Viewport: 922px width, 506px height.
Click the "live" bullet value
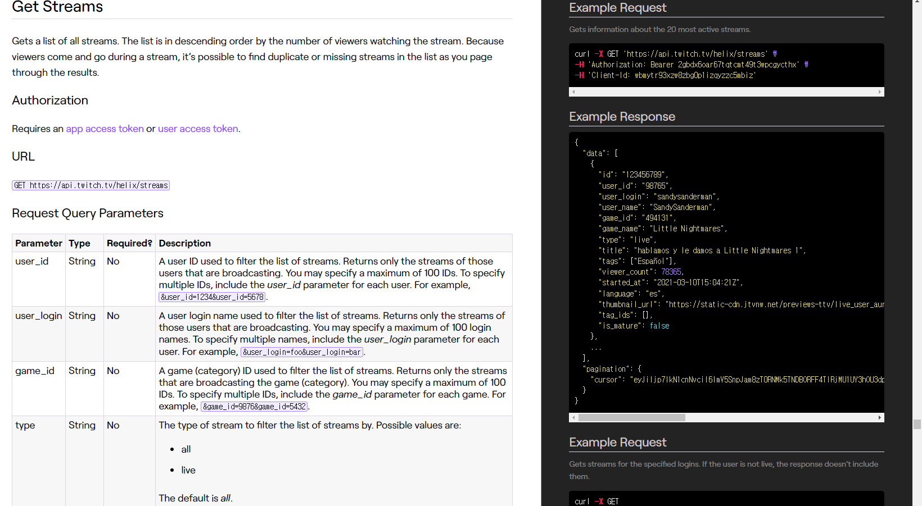pos(188,470)
